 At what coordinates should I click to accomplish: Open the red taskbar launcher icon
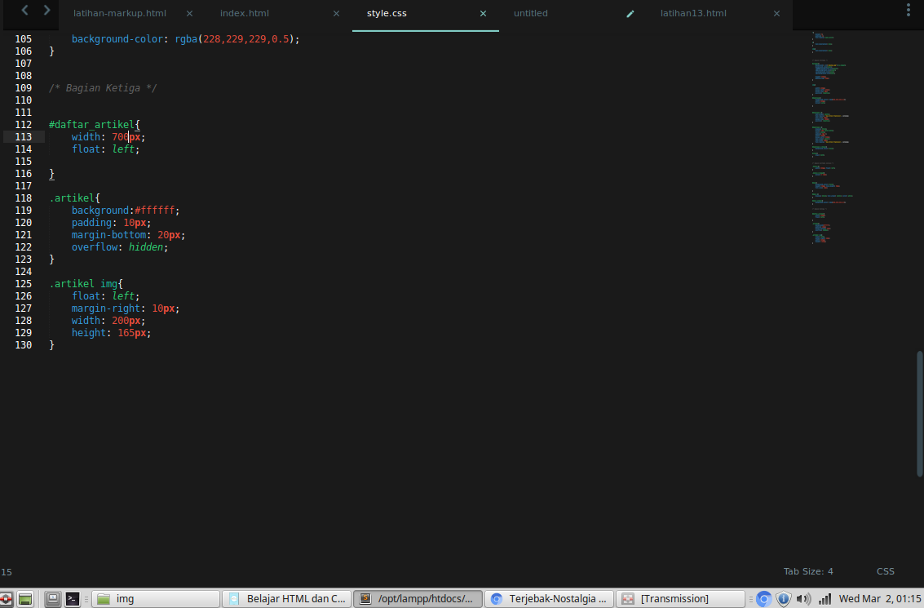coord(6,599)
